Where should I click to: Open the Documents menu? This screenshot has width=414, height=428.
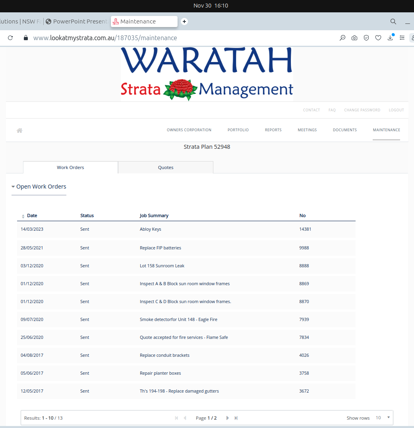click(345, 130)
